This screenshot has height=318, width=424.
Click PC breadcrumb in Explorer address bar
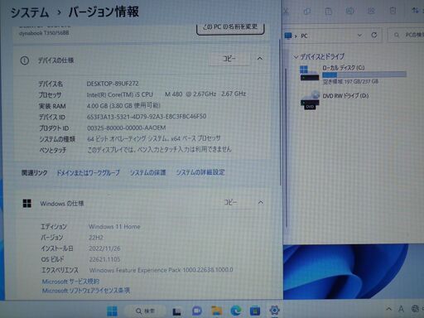pos(304,36)
